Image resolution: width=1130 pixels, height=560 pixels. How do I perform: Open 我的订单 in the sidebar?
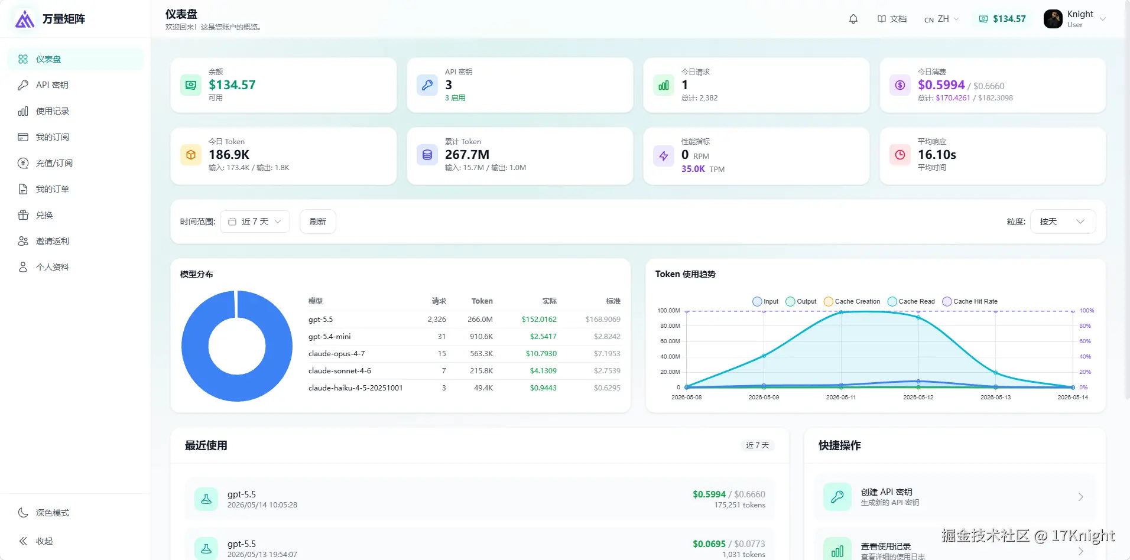[x=76, y=189]
